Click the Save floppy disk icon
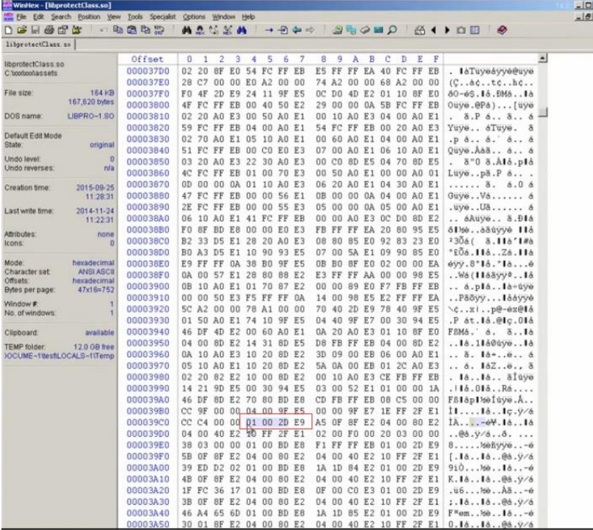The height and width of the screenshot is (530, 593). [35, 30]
